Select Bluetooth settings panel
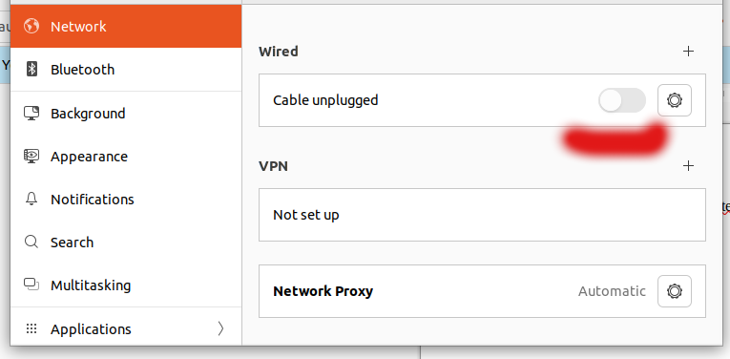The image size is (730, 359). 126,70
